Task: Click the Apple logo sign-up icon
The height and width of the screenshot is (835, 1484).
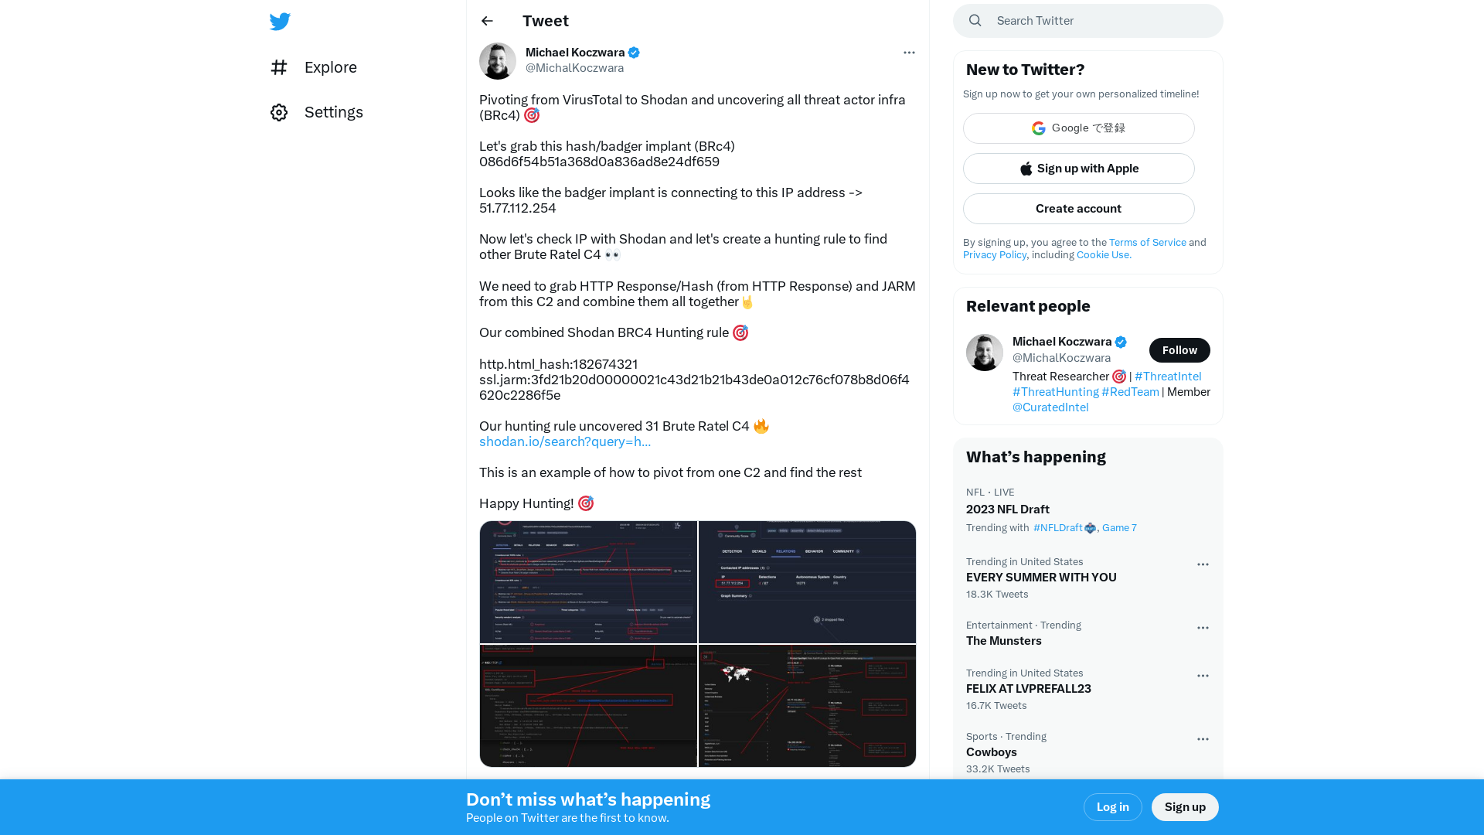Action: (1026, 169)
